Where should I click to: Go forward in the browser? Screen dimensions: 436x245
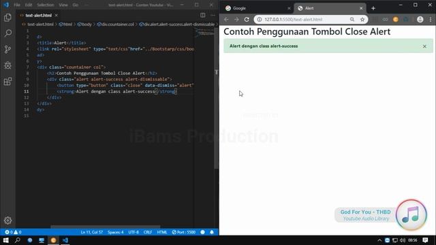pyautogui.click(x=236, y=20)
